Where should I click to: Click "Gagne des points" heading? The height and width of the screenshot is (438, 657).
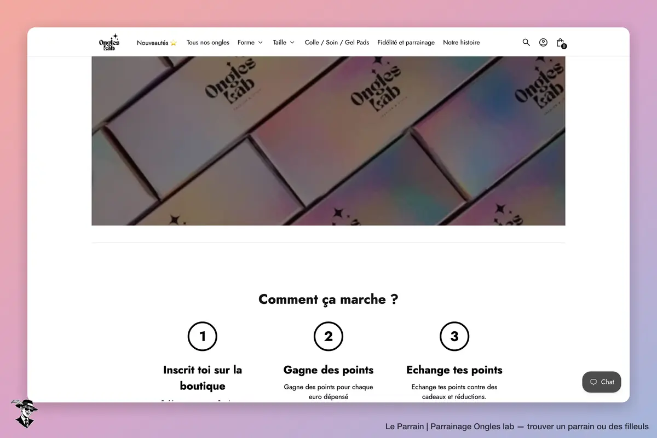point(328,370)
